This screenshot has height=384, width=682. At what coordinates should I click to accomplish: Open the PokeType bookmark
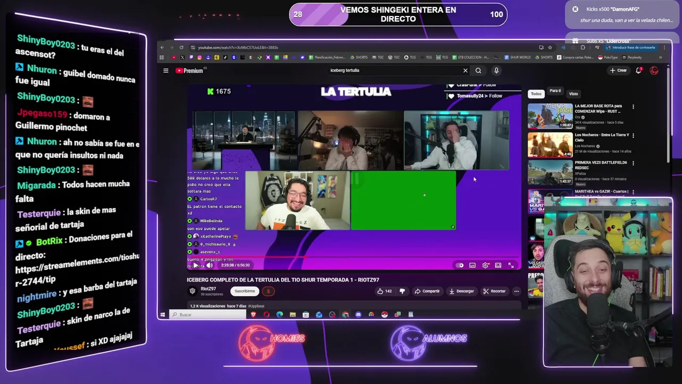tap(608, 58)
